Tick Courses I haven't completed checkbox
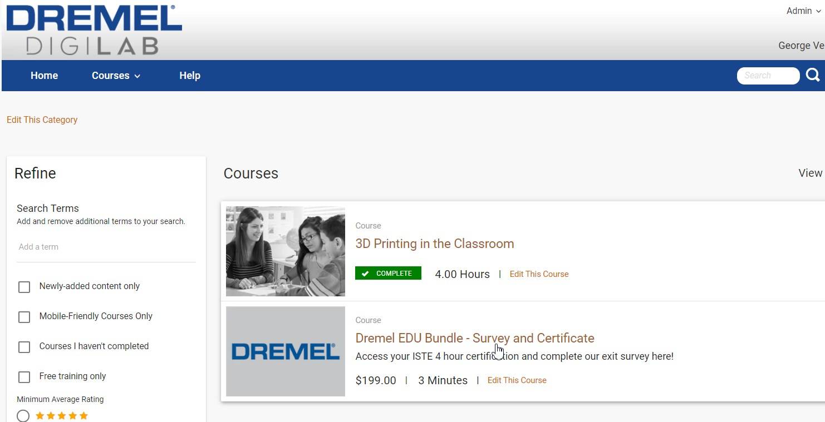825x422 pixels. (24, 347)
